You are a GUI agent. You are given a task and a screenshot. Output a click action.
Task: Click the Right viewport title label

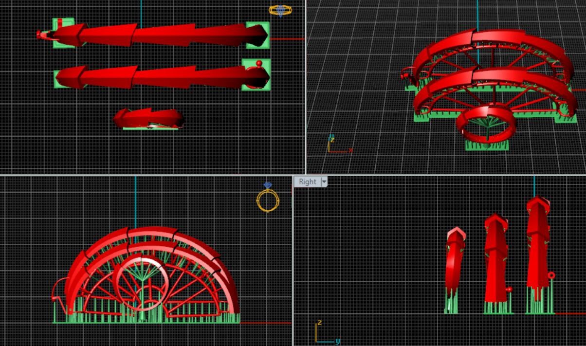coord(307,182)
